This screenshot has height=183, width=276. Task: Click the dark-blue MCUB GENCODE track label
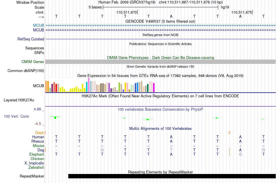[39, 30]
